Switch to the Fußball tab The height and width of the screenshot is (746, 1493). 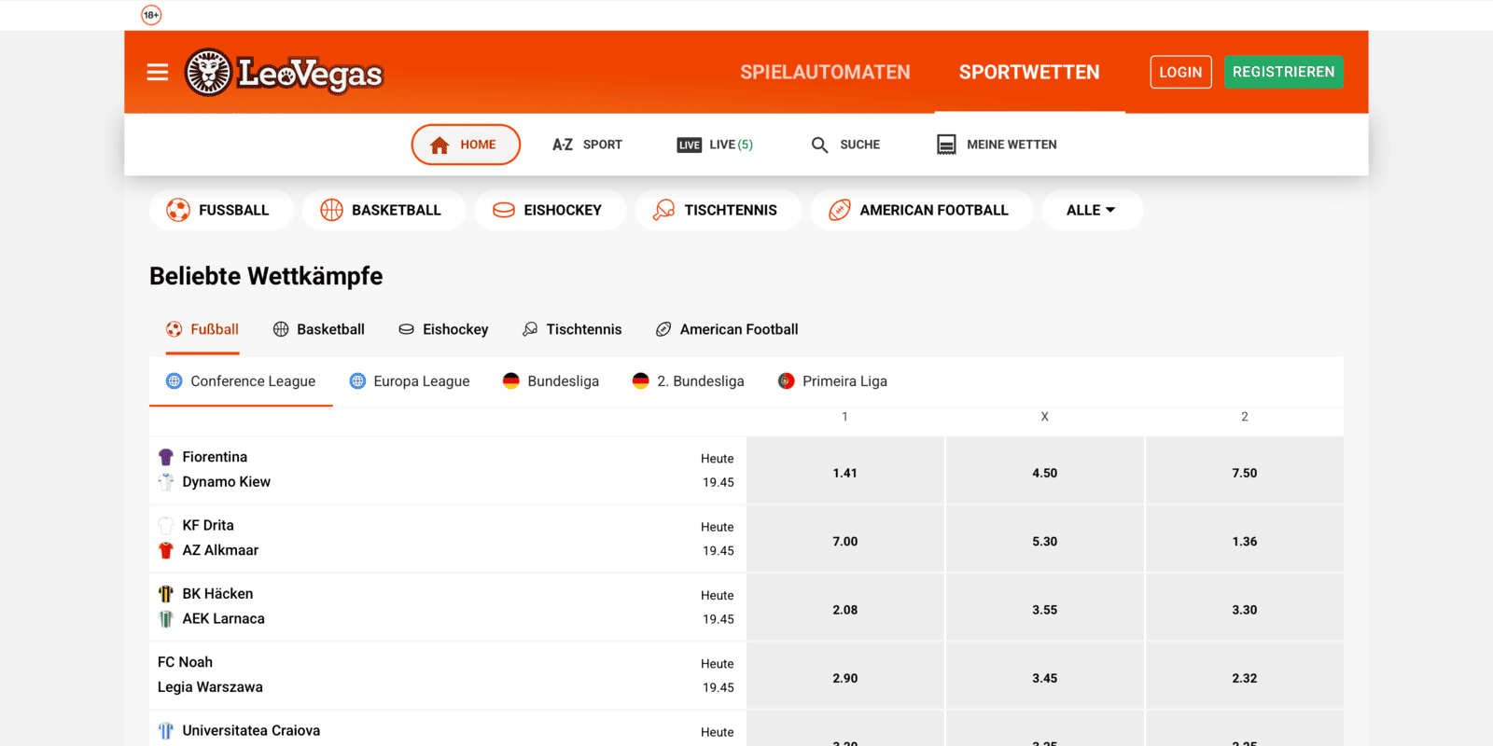click(x=202, y=329)
